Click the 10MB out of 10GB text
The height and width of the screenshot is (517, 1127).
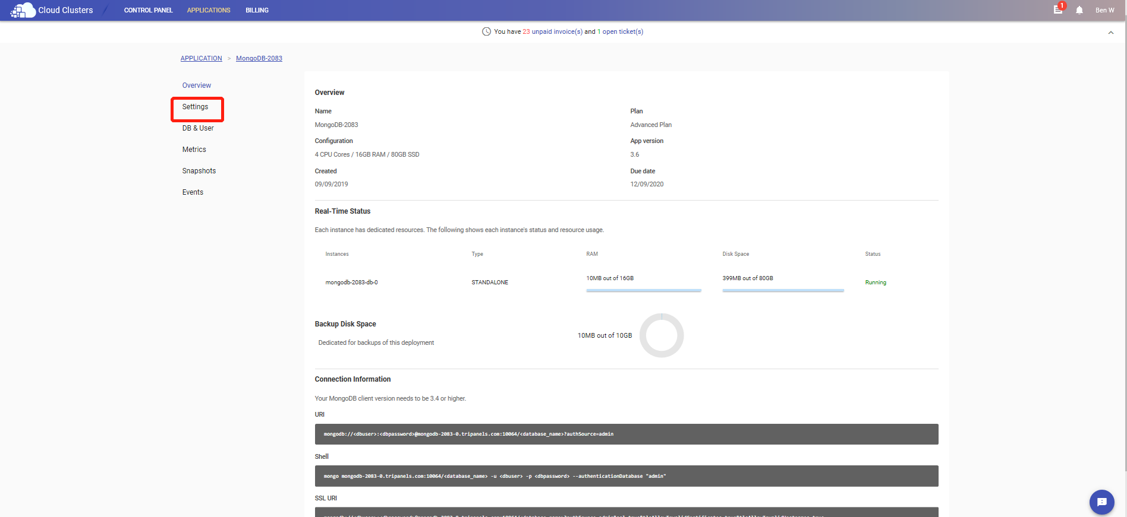click(x=605, y=335)
